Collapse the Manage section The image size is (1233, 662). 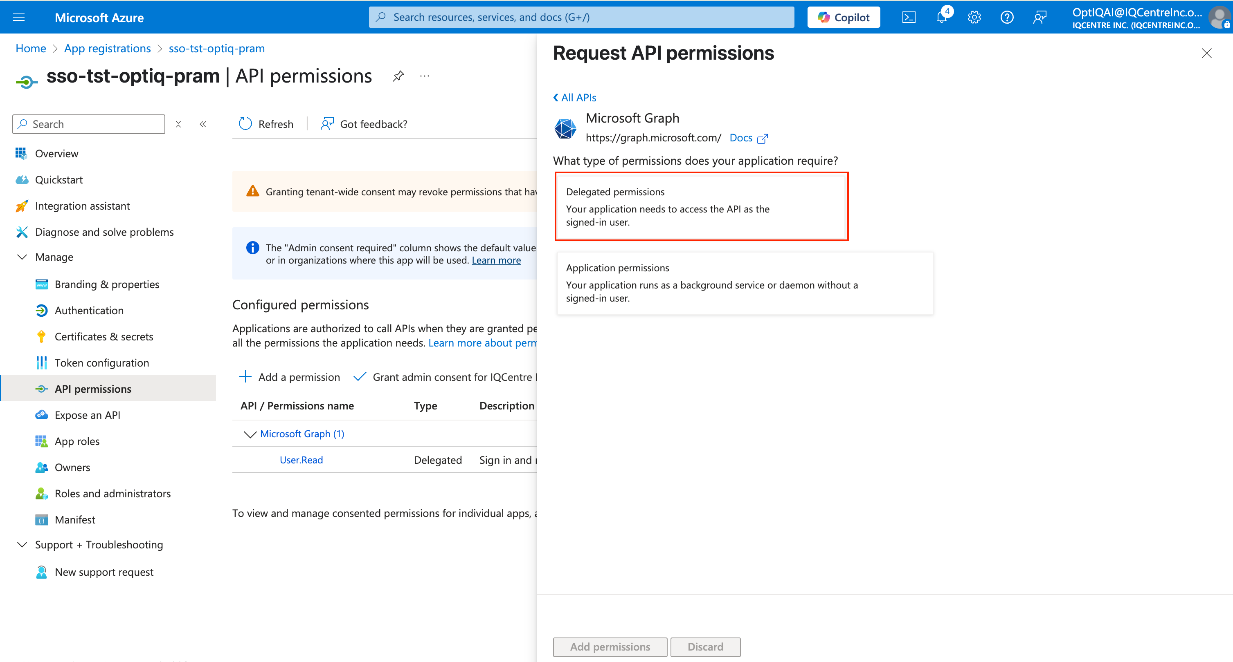[22, 257]
